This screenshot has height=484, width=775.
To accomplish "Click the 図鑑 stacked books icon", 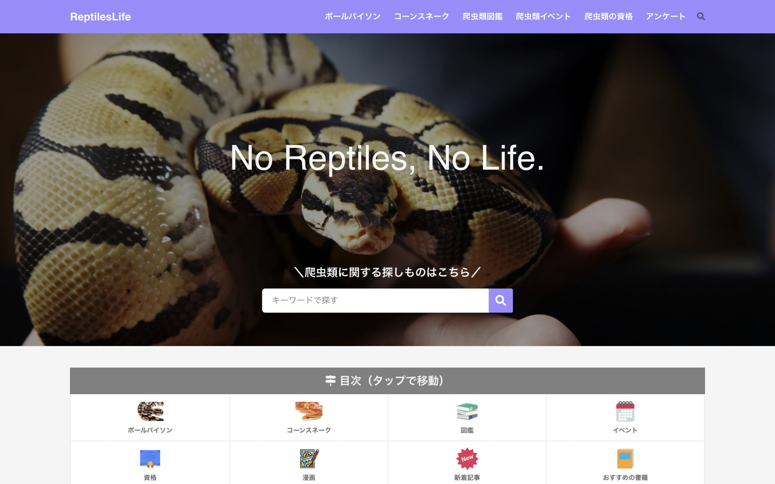I will pyautogui.click(x=467, y=411).
